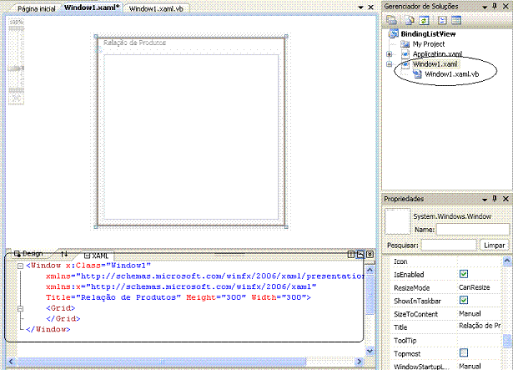Select Window1.xaml tree item
Image resolution: width=513 pixels, height=370 pixels.
[x=435, y=64]
